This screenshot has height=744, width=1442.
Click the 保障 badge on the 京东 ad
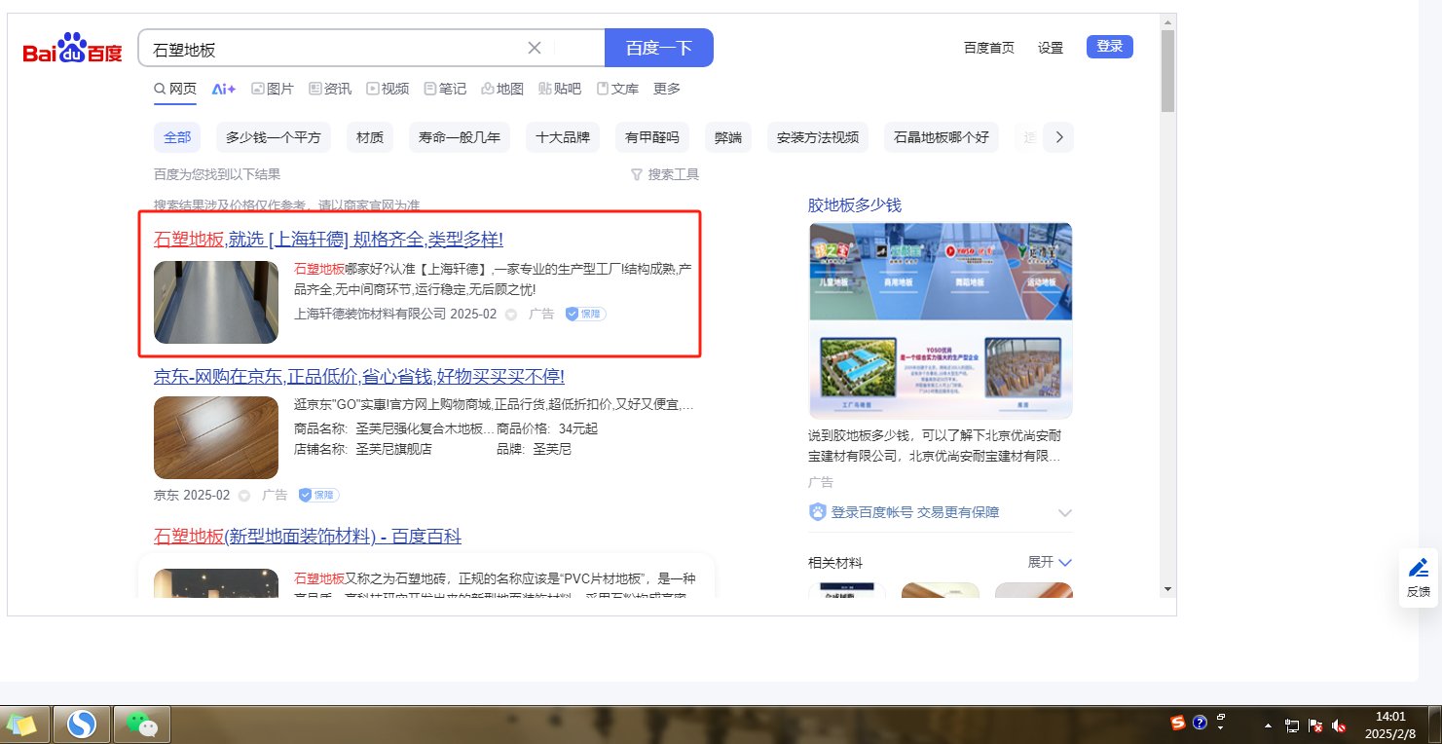pyautogui.click(x=319, y=495)
